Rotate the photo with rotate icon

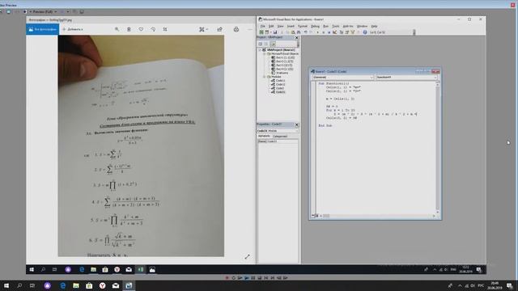(x=153, y=29)
